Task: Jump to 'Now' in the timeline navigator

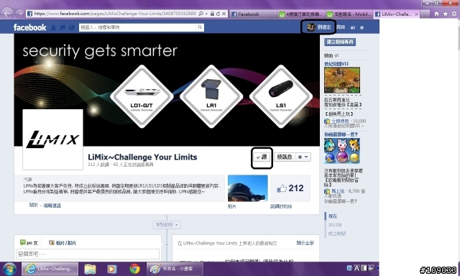Action: pyautogui.click(x=333, y=216)
